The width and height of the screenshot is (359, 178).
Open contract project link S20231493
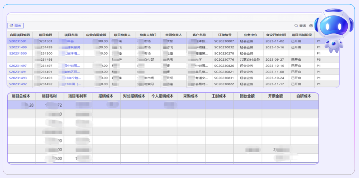[18, 78]
